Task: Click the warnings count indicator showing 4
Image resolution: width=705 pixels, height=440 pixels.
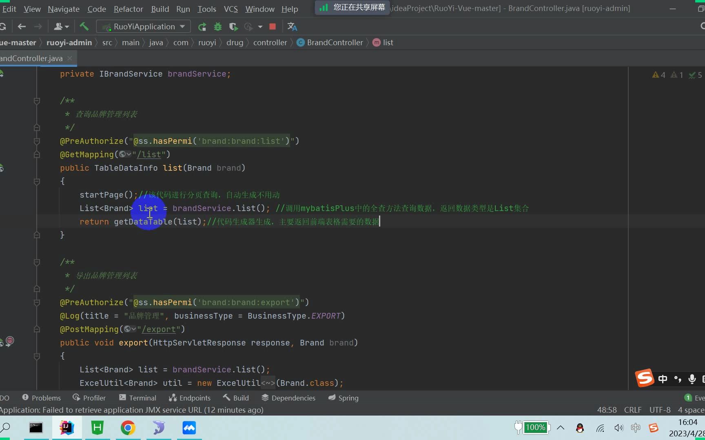Action: 658,75
